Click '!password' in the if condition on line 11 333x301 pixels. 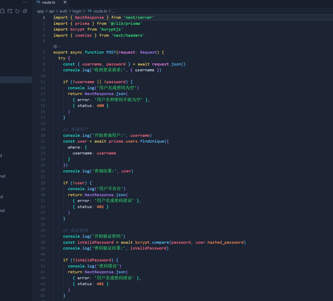click(x=115, y=82)
